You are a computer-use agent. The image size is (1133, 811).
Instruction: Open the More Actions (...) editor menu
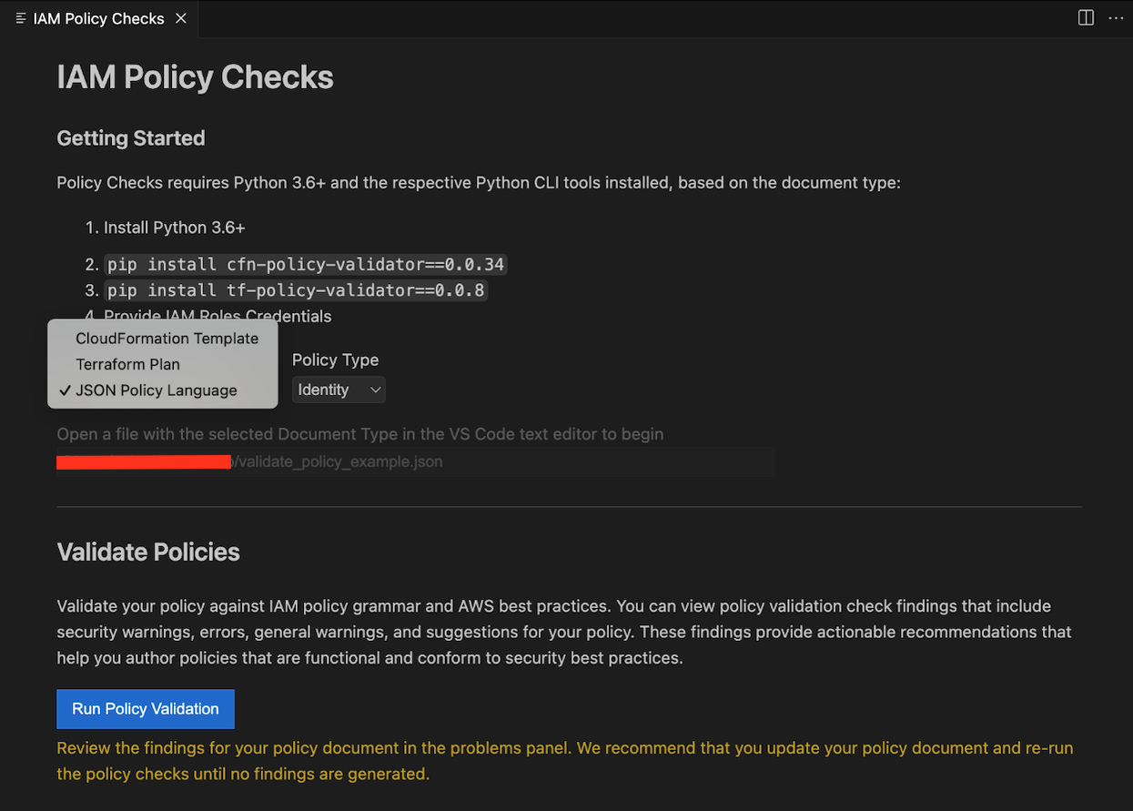coord(1116,17)
